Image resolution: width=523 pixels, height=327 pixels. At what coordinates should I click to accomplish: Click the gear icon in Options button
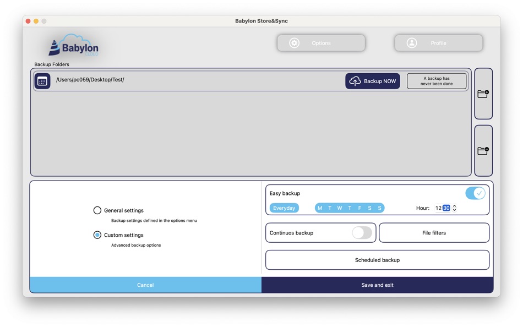tap(294, 43)
